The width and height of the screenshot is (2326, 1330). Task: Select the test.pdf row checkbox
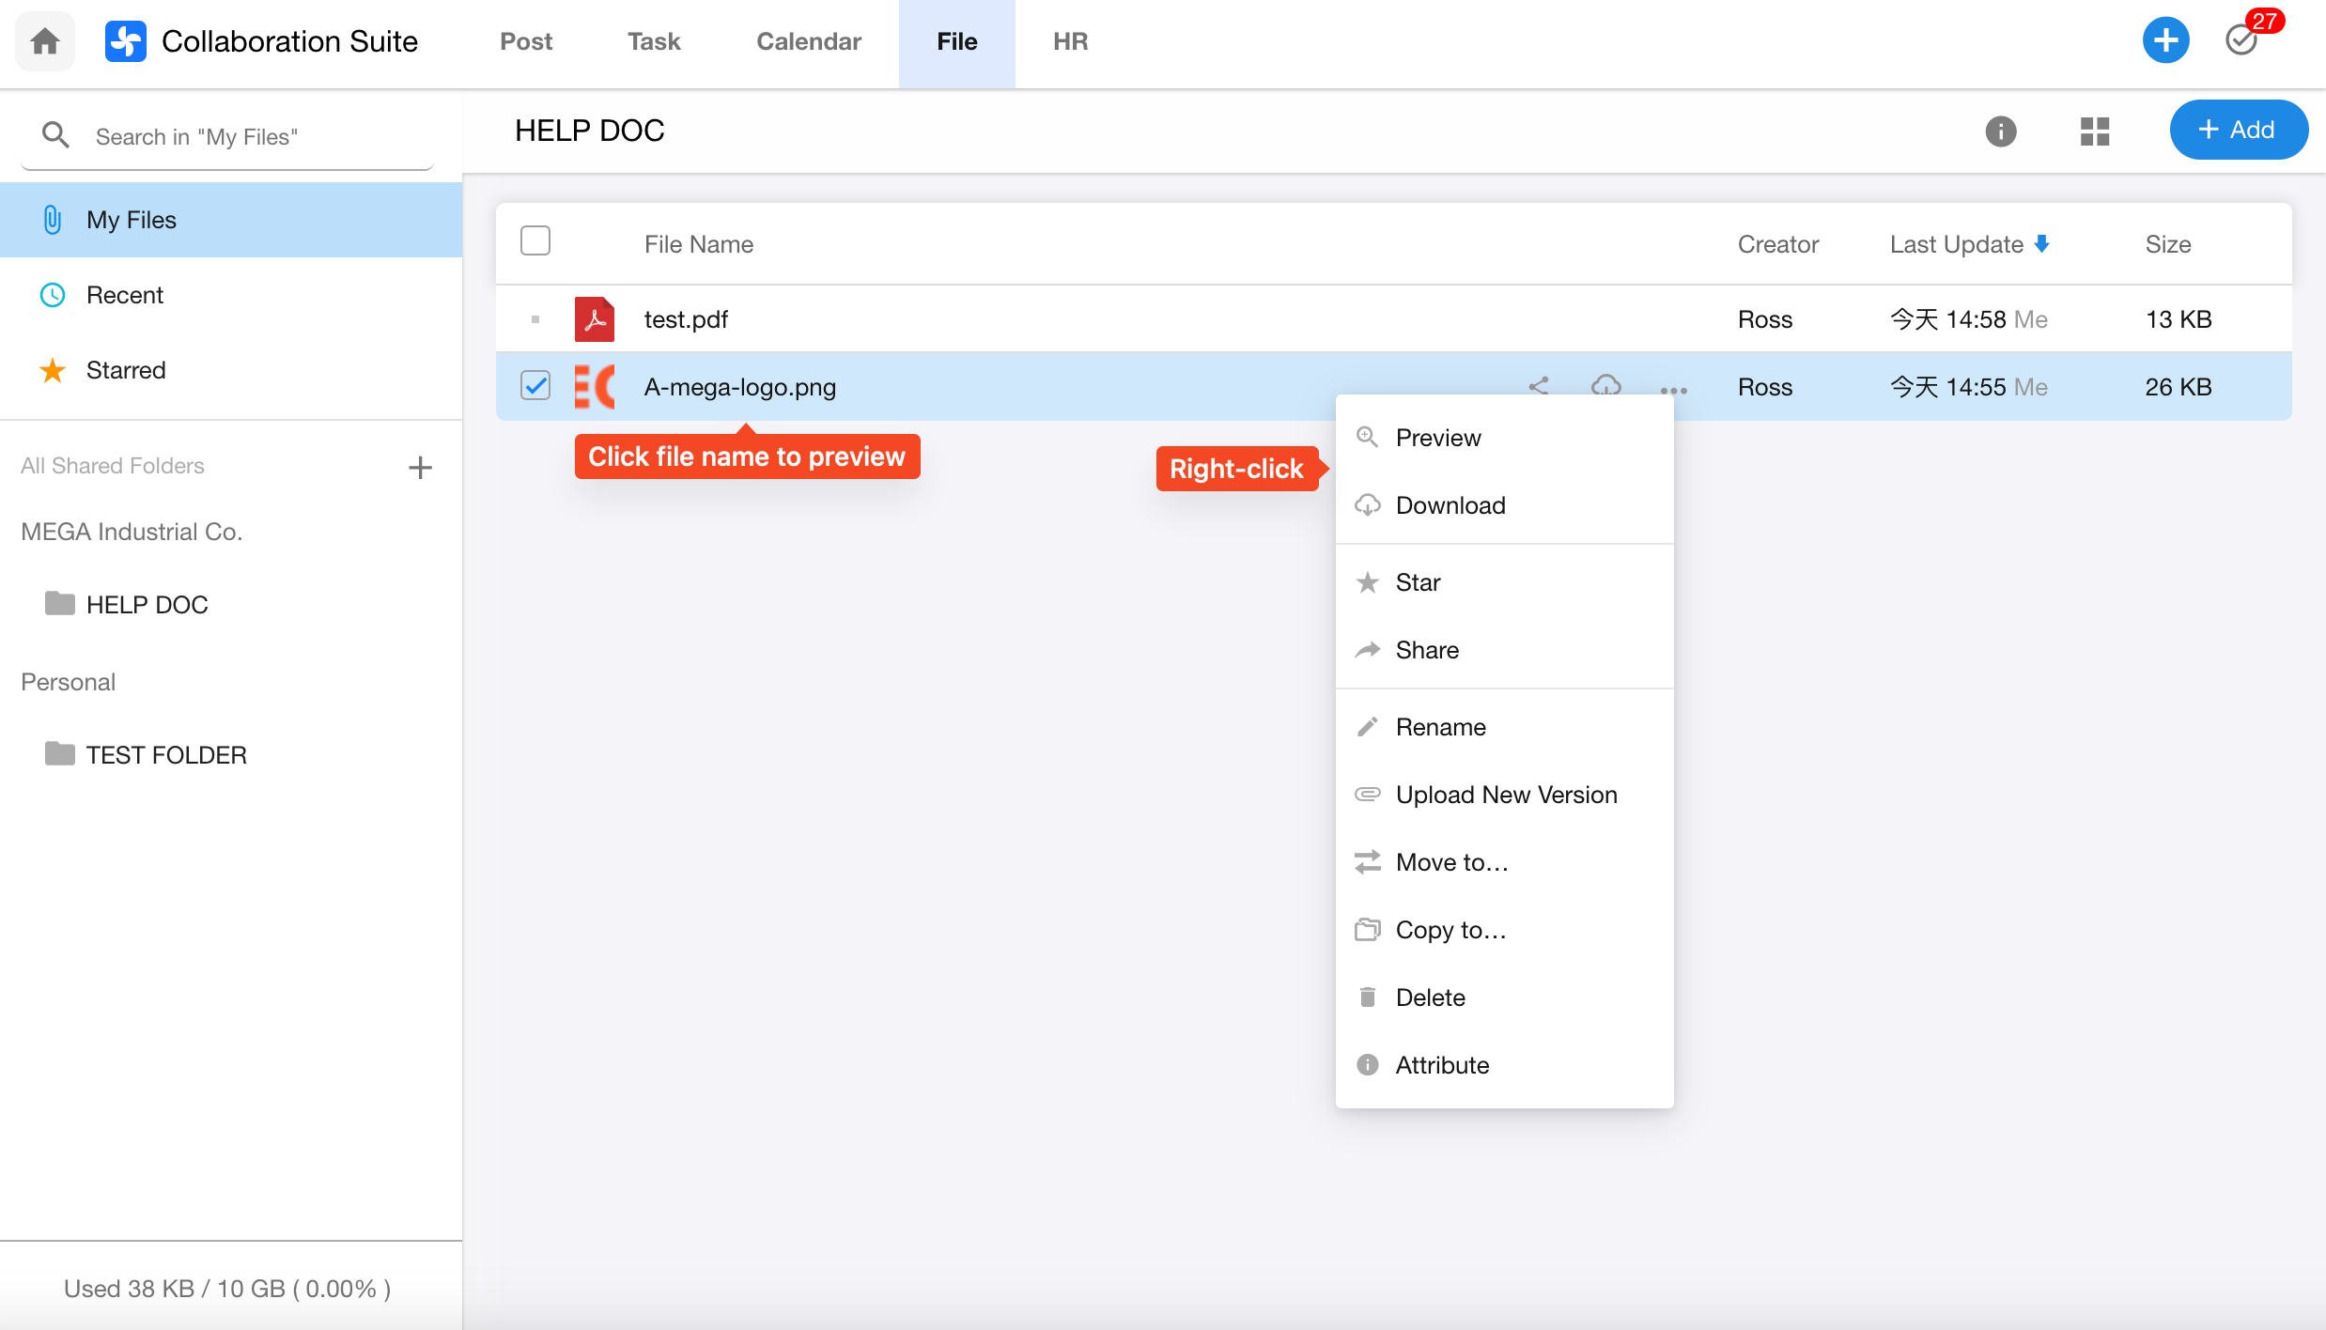535,319
